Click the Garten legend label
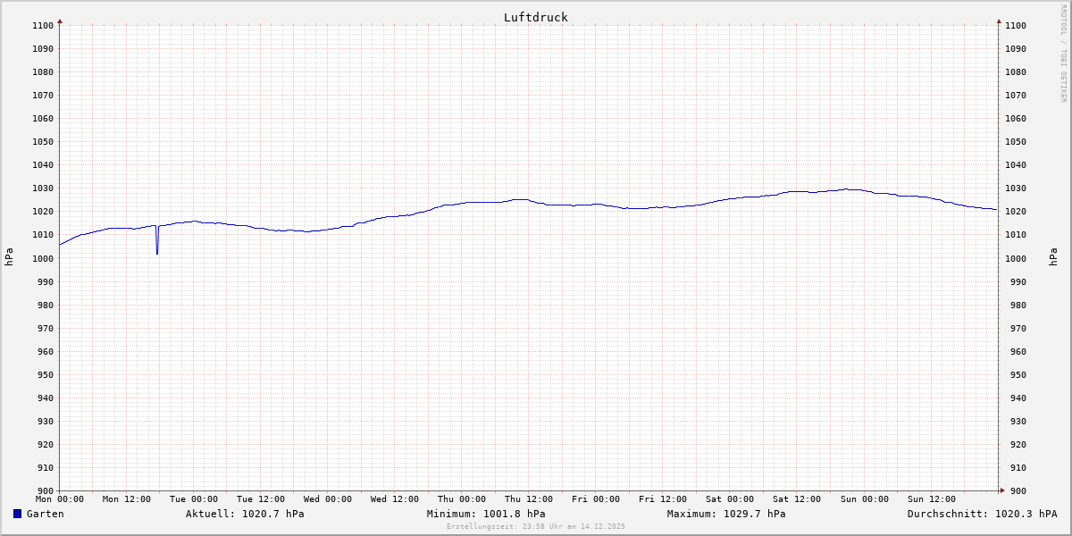The width and height of the screenshot is (1072, 536). (x=45, y=514)
